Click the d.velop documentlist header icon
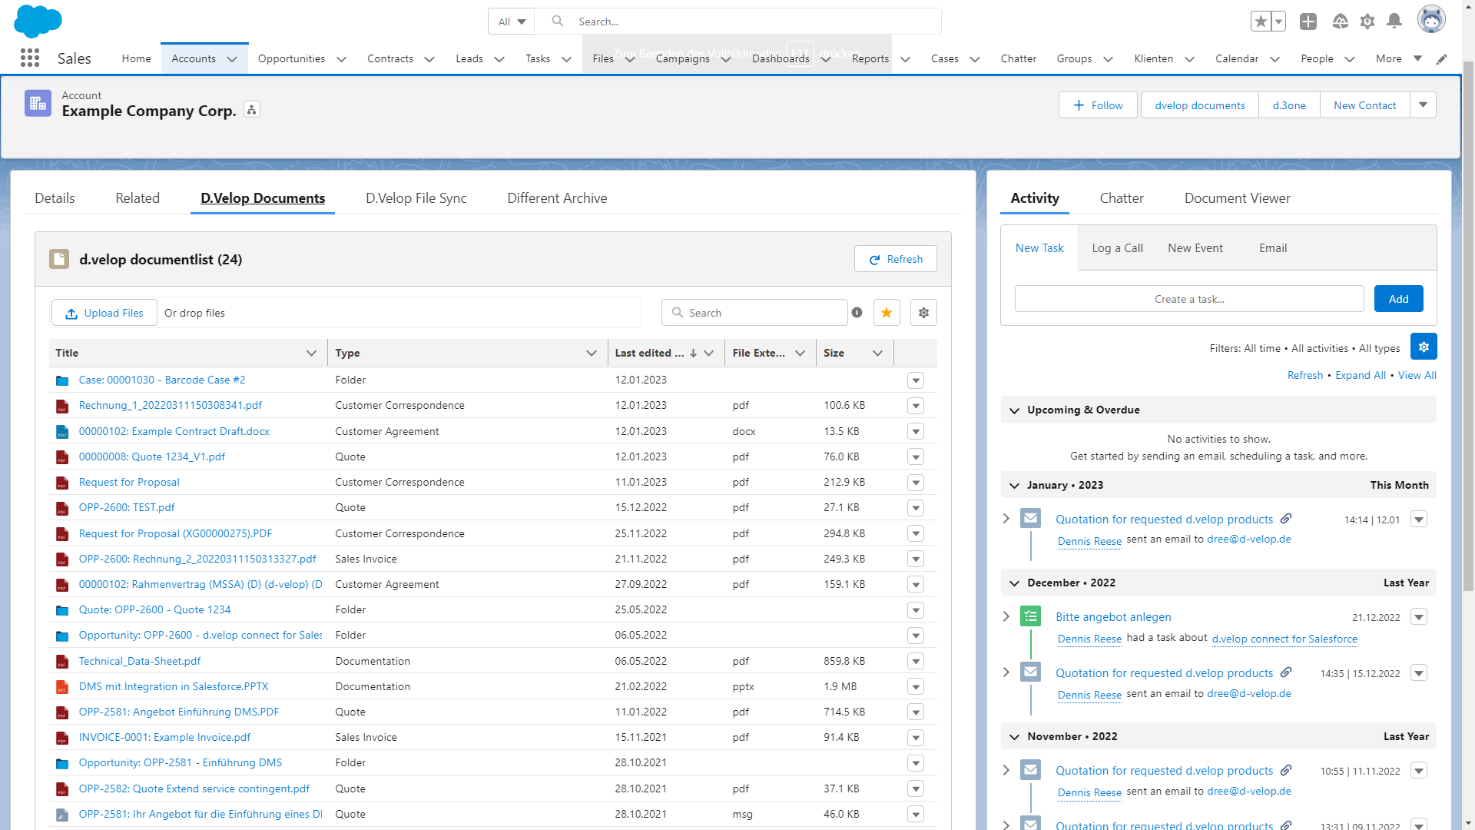 [x=59, y=259]
